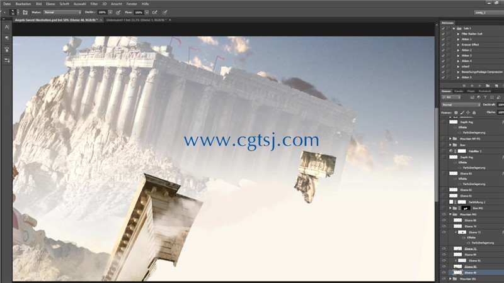Screen dimensions: 504x283
Task: Switch to Unbenannt-1 document tab
Action: pyautogui.click(x=136, y=20)
